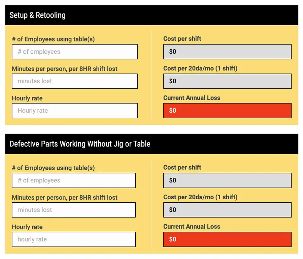Click Cost per 20da/mo display under Setup & Retooling
The height and width of the screenshot is (259, 303).
pos(227,81)
